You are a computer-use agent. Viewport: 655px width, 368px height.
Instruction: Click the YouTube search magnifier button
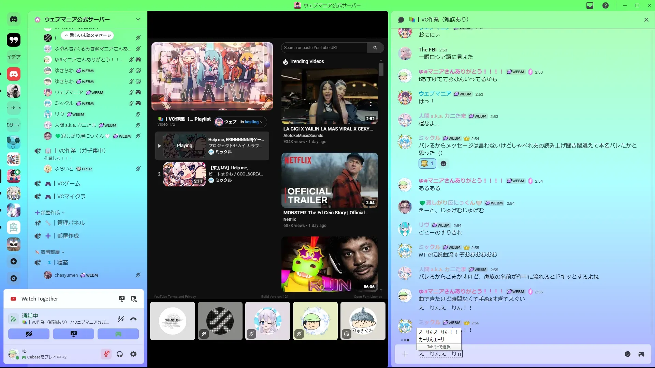point(375,48)
